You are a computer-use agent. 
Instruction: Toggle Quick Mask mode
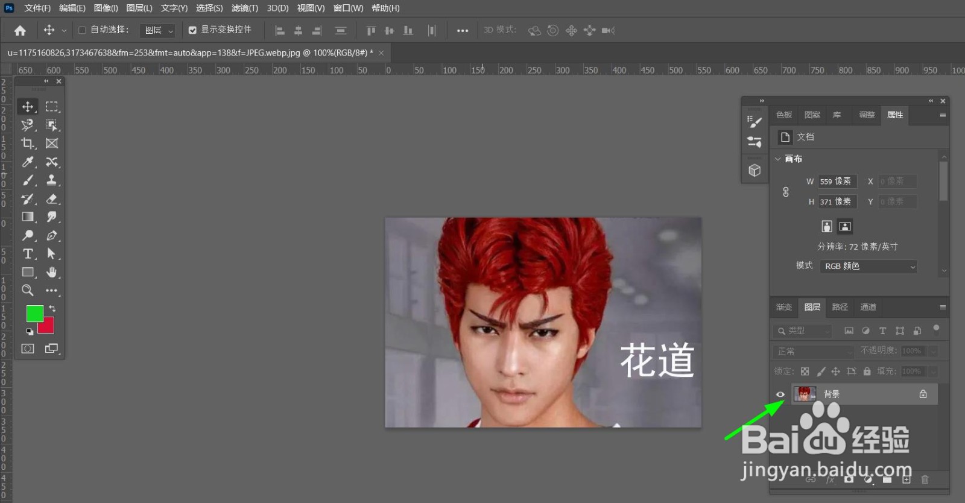point(28,349)
